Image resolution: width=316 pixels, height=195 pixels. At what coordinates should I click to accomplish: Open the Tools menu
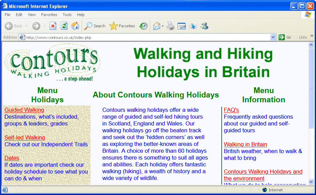tap(67, 15)
